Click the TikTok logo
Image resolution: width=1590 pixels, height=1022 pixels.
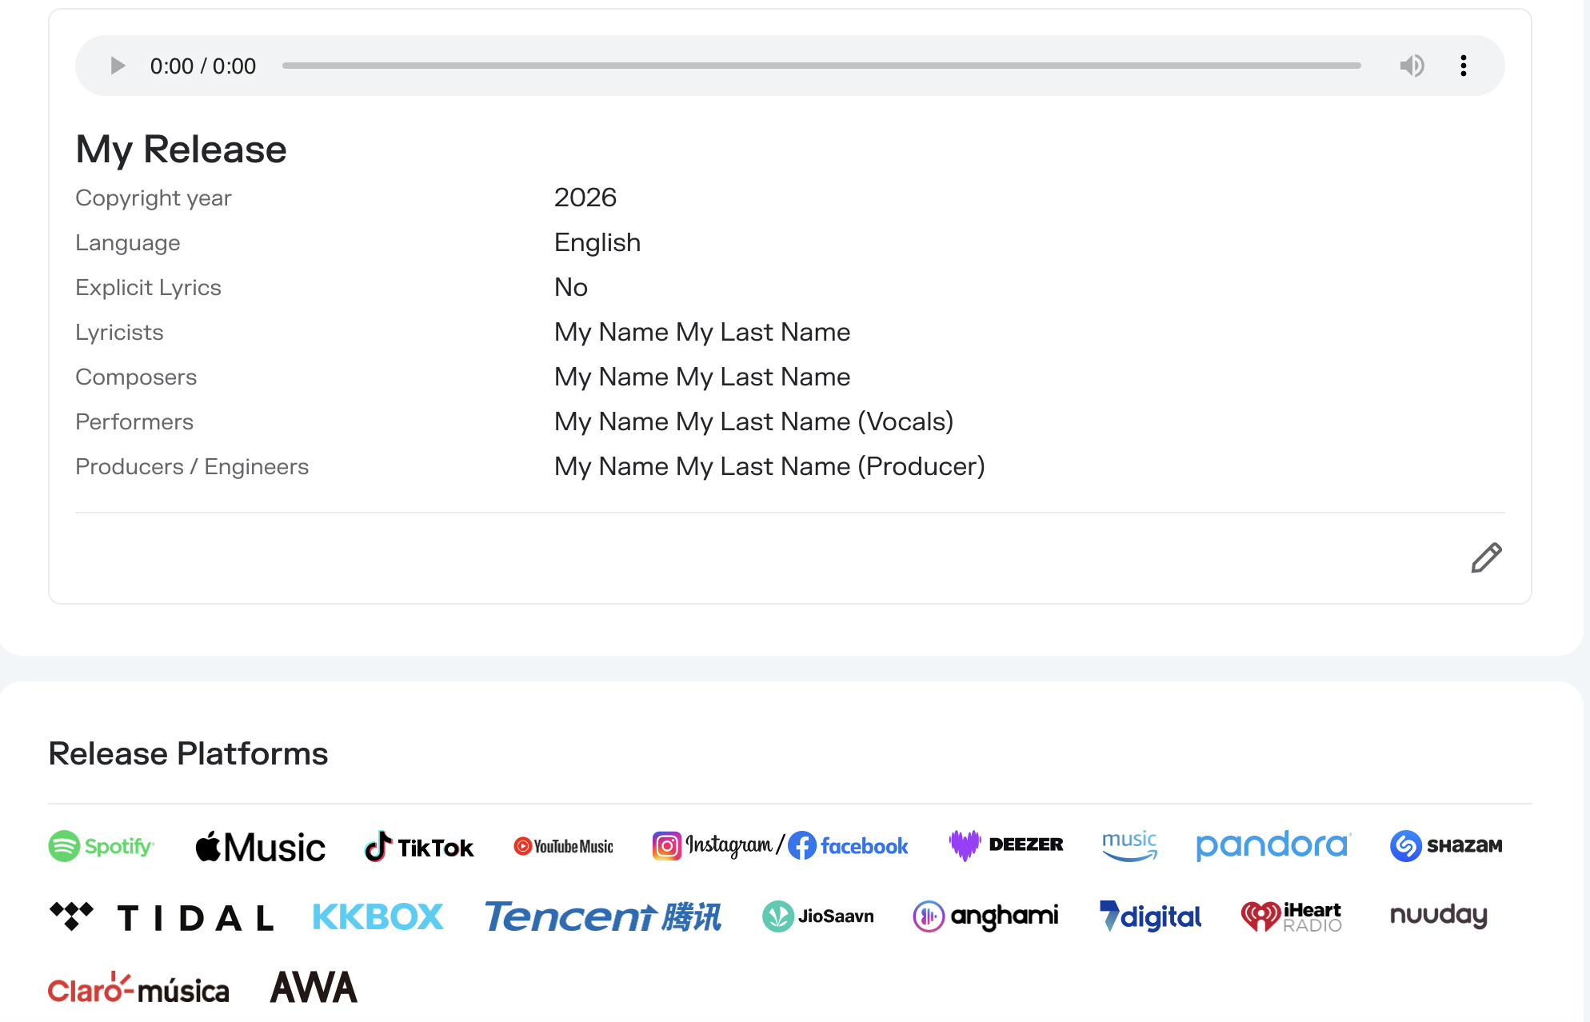[419, 847]
